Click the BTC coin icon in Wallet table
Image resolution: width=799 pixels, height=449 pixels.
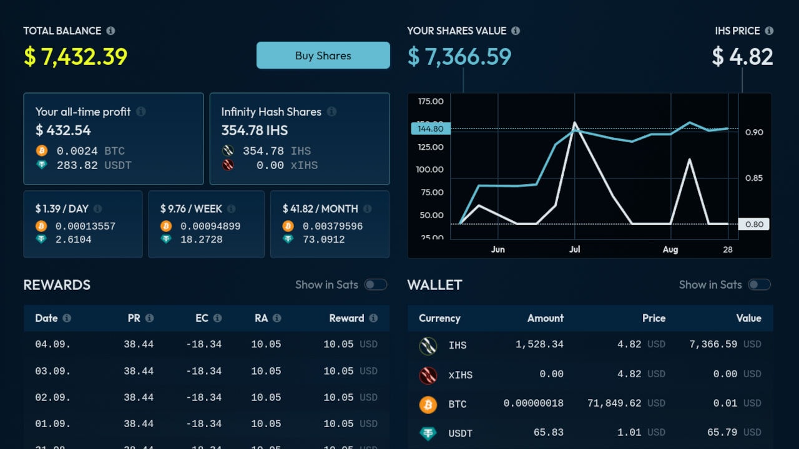[428, 404]
